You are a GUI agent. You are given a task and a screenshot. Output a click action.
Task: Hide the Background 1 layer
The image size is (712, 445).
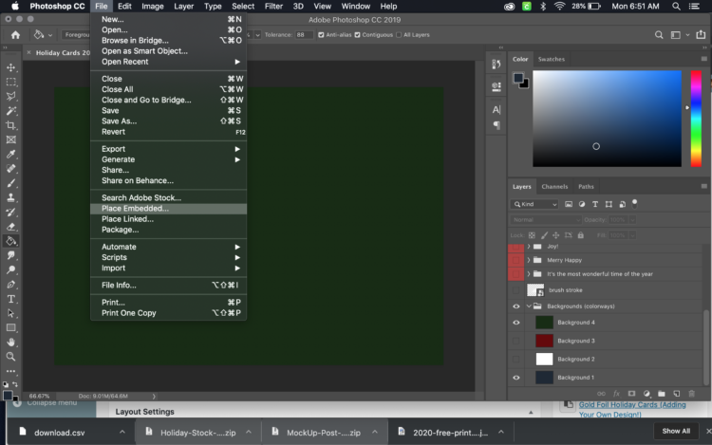tap(516, 378)
